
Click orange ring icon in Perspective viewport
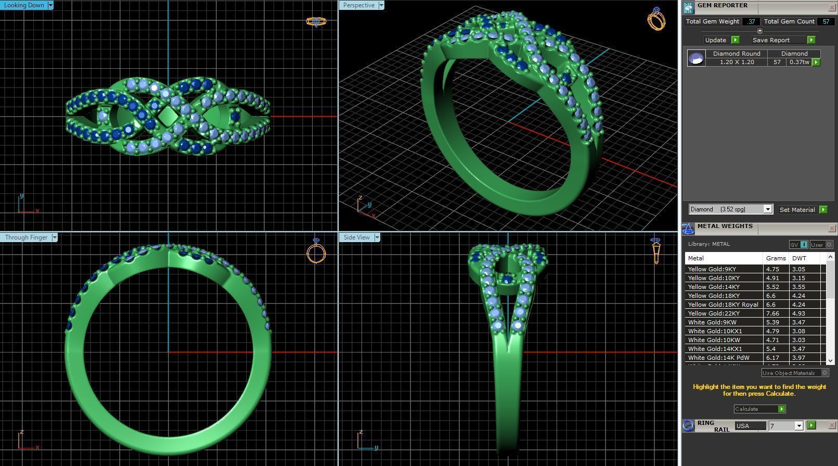pyautogui.click(x=656, y=19)
